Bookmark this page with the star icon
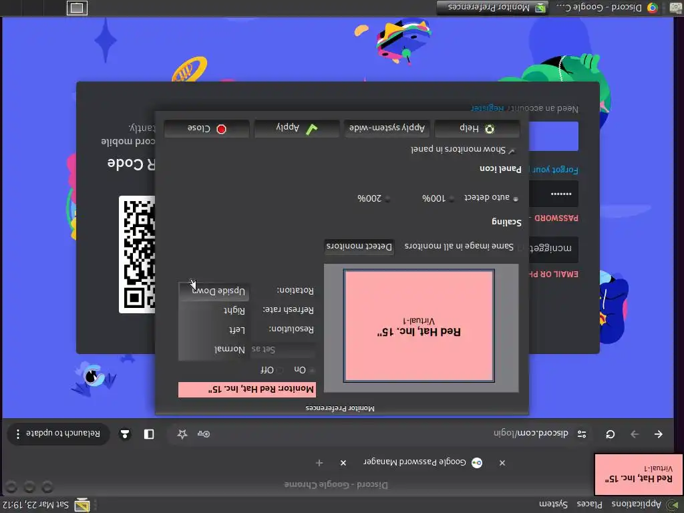The image size is (684, 513). coord(182,434)
